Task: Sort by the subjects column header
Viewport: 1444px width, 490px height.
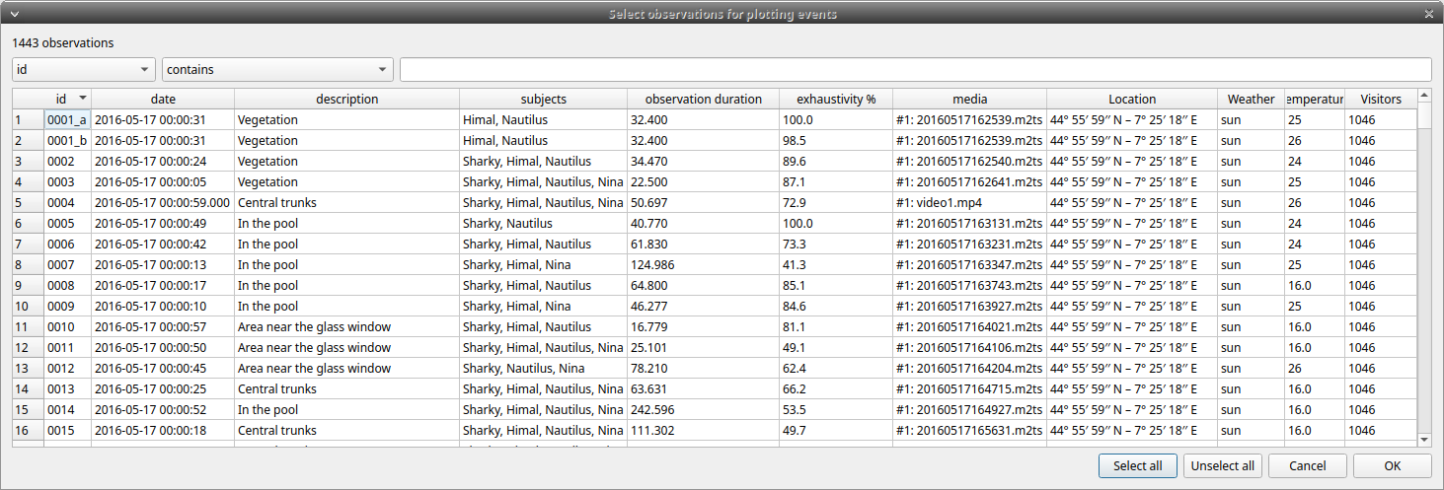Action: pos(543,99)
